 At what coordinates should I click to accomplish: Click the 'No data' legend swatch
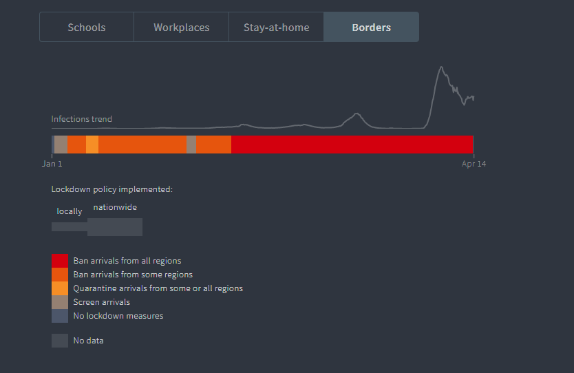60,341
